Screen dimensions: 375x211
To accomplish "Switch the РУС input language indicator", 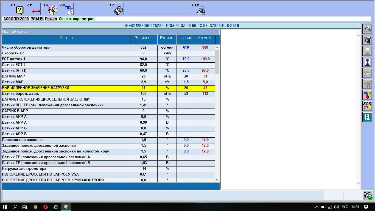I will pyautogui.click(x=345, y=207).
